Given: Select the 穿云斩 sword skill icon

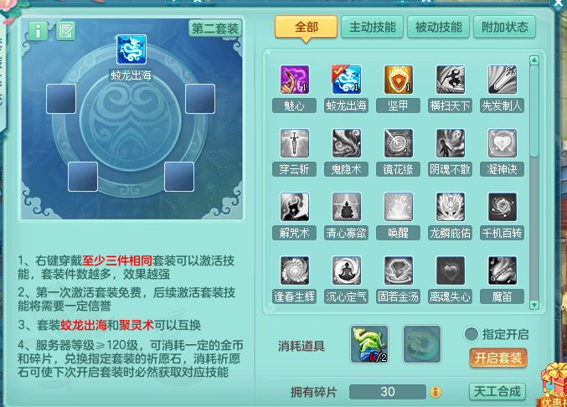Looking at the screenshot, I should [295, 143].
